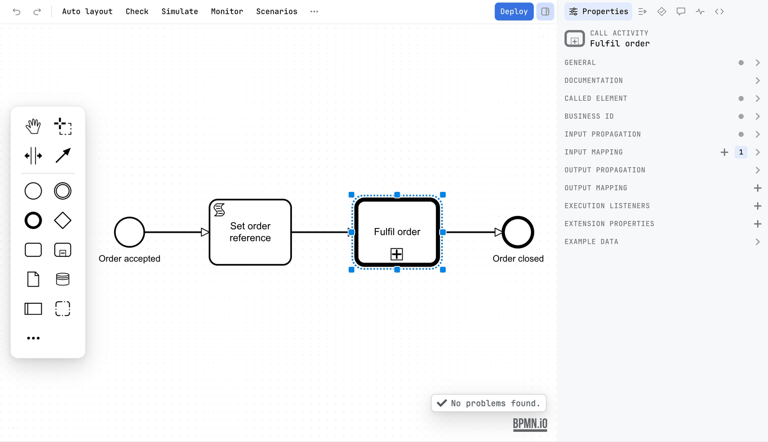Toggle the properties side panel visibility
This screenshot has height=442, width=768.
545,12
